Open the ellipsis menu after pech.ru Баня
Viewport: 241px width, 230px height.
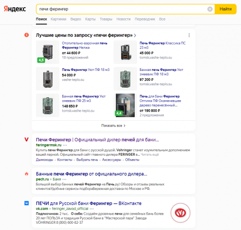tap(64, 179)
